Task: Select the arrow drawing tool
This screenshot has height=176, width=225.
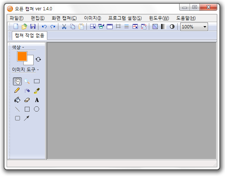Action: [27, 118]
